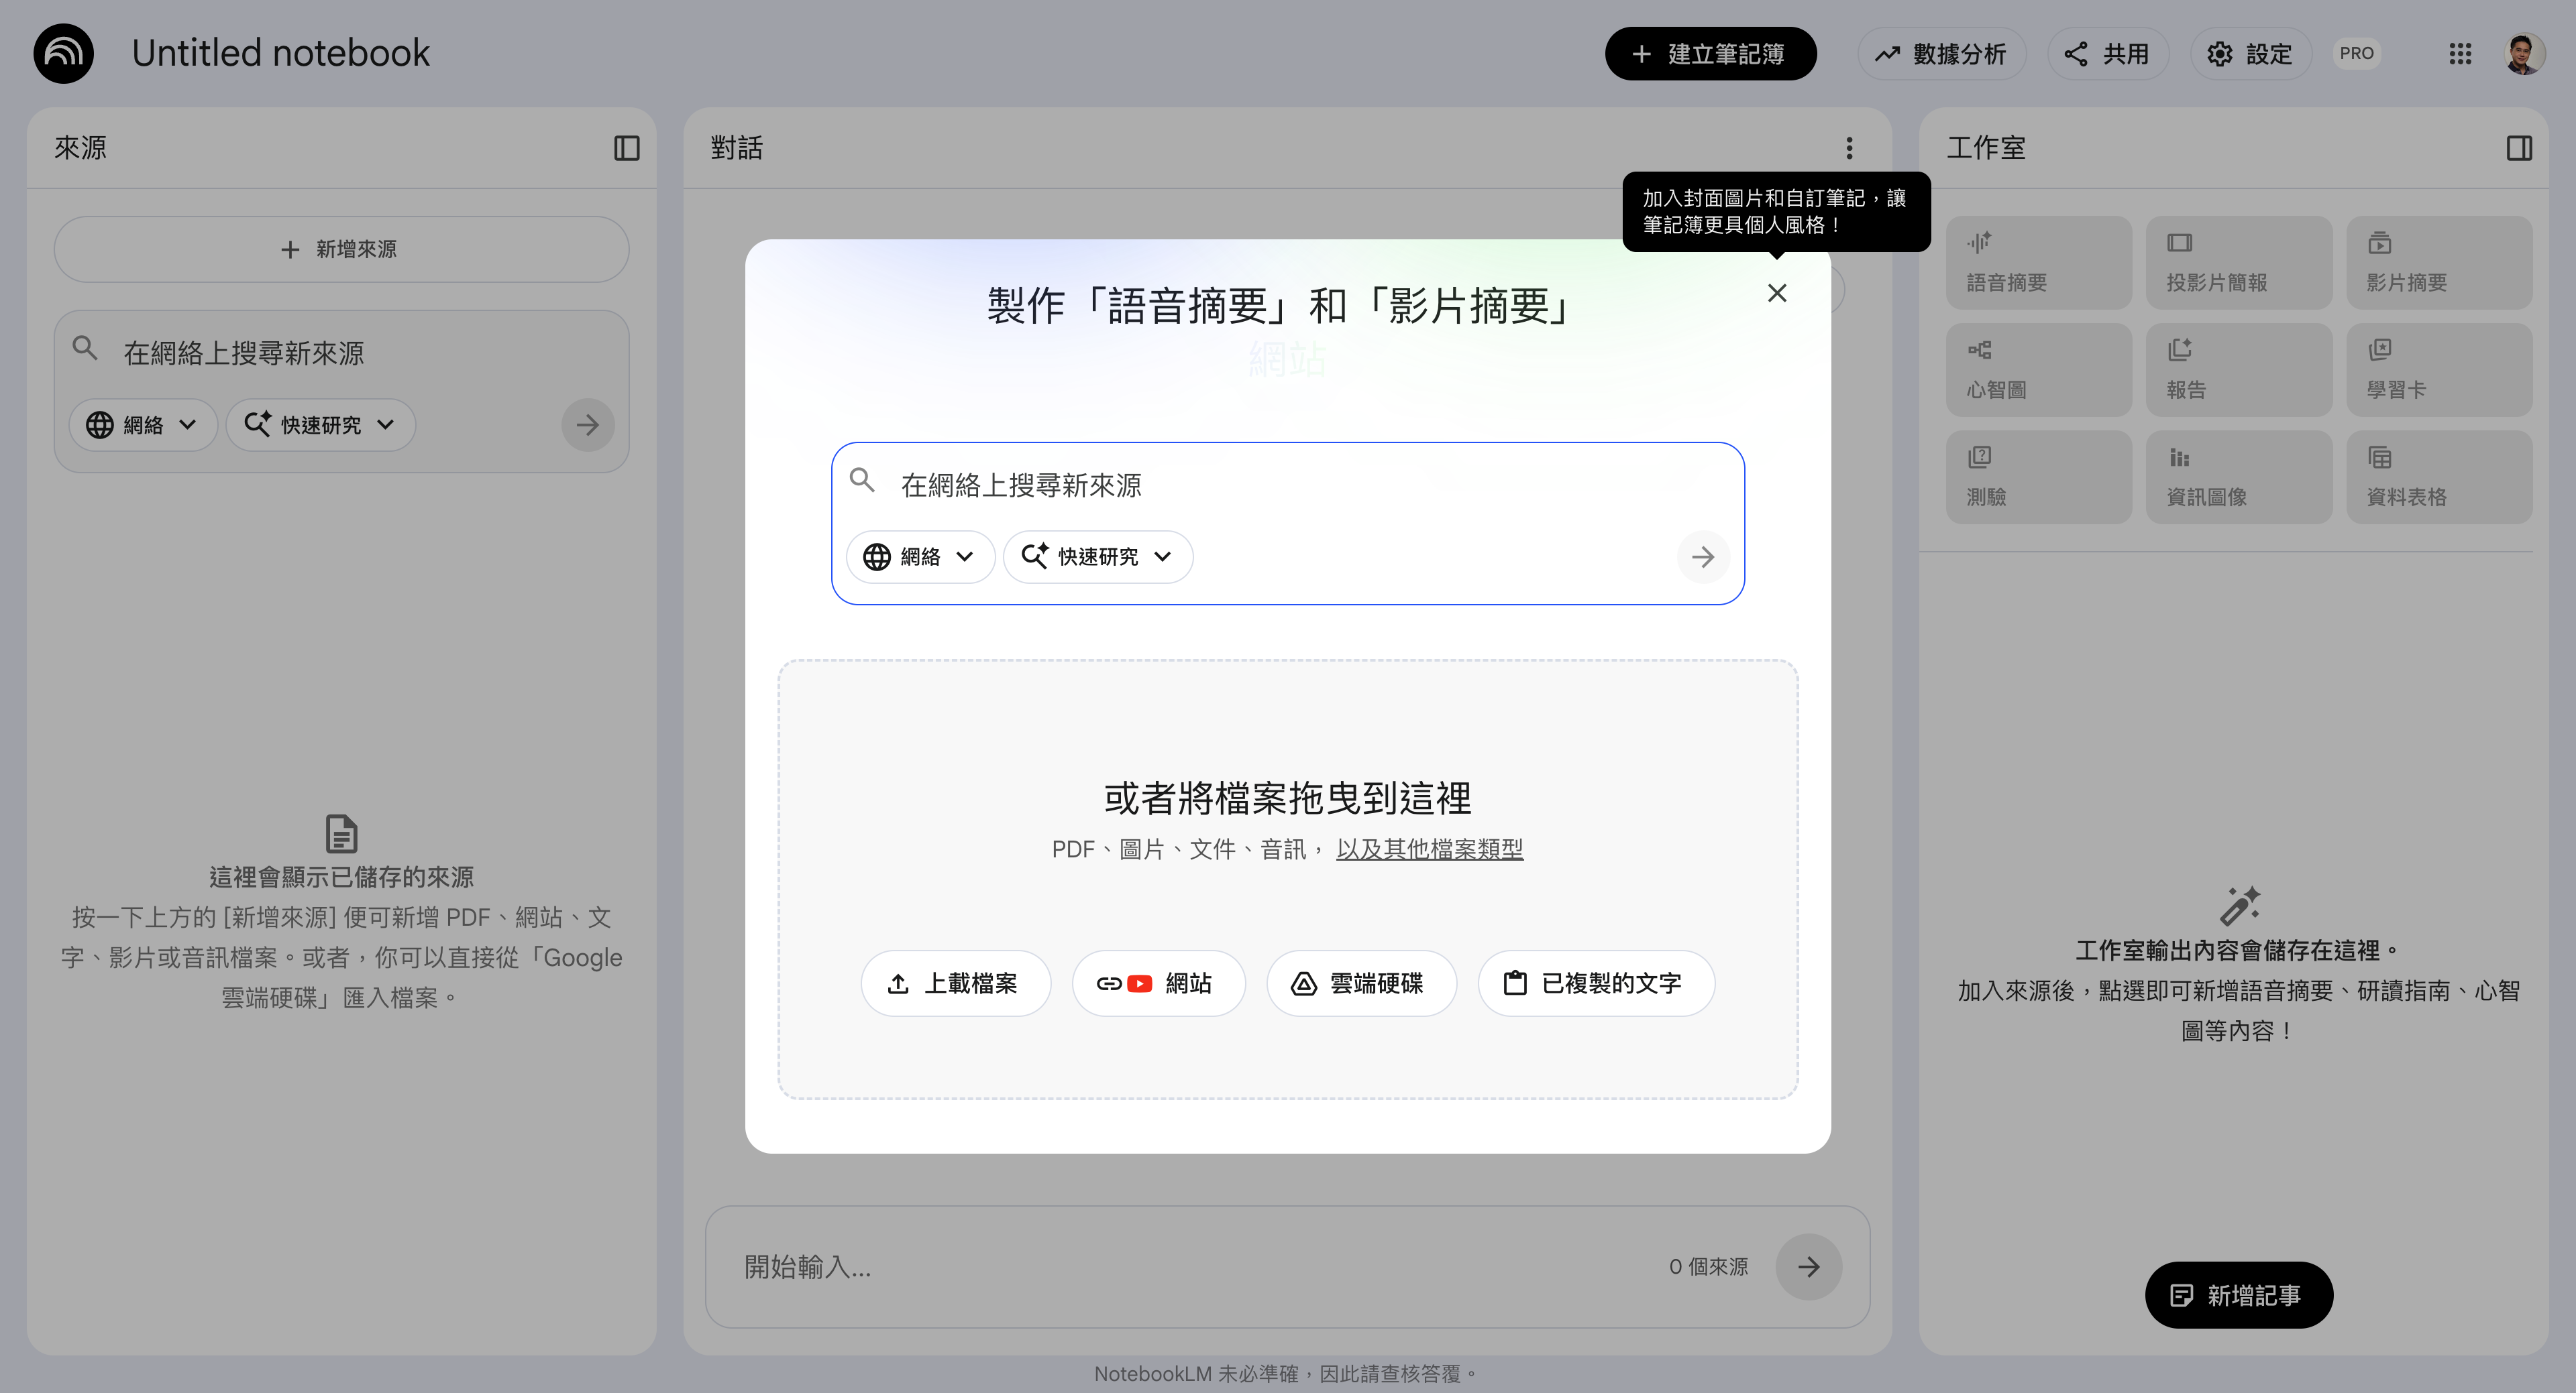Screen dimensions: 2576x1393
Task: Select the 資料表格 data table tool
Action: tap(2438, 477)
